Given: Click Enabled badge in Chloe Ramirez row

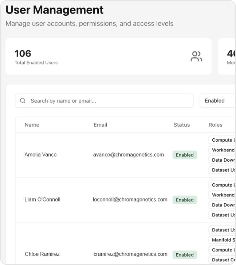Looking at the screenshot, I should [185, 255].
